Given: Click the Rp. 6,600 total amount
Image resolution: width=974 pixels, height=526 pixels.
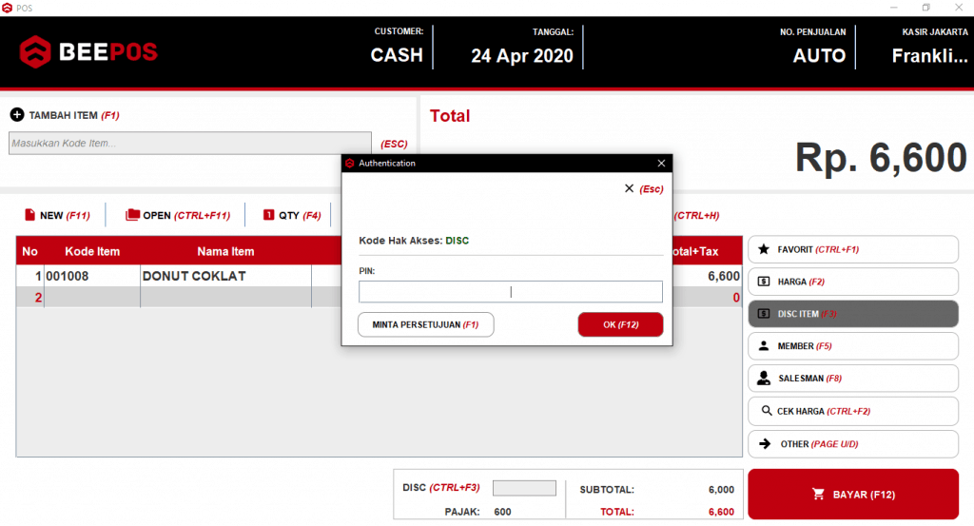Looking at the screenshot, I should click(881, 157).
